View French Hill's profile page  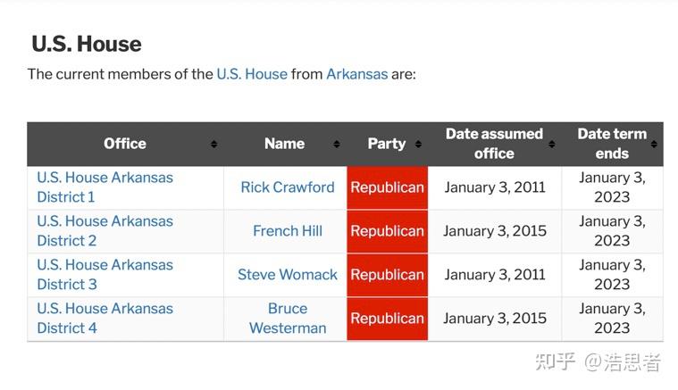(x=288, y=231)
